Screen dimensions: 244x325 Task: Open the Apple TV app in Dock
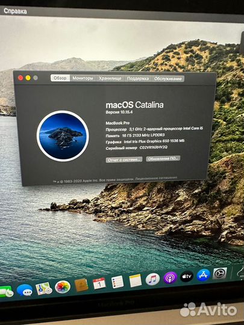(187, 276)
